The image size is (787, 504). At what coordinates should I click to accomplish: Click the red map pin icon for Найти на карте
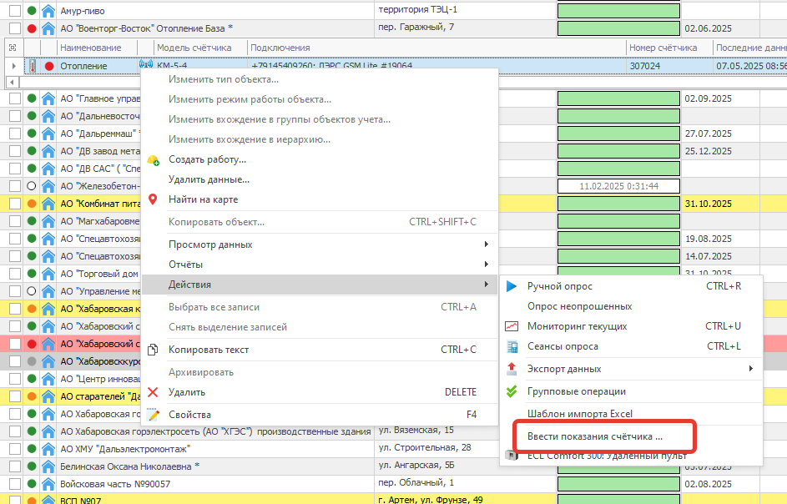(x=153, y=199)
